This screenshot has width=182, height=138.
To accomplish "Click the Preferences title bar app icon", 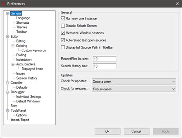I will point(3,4).
